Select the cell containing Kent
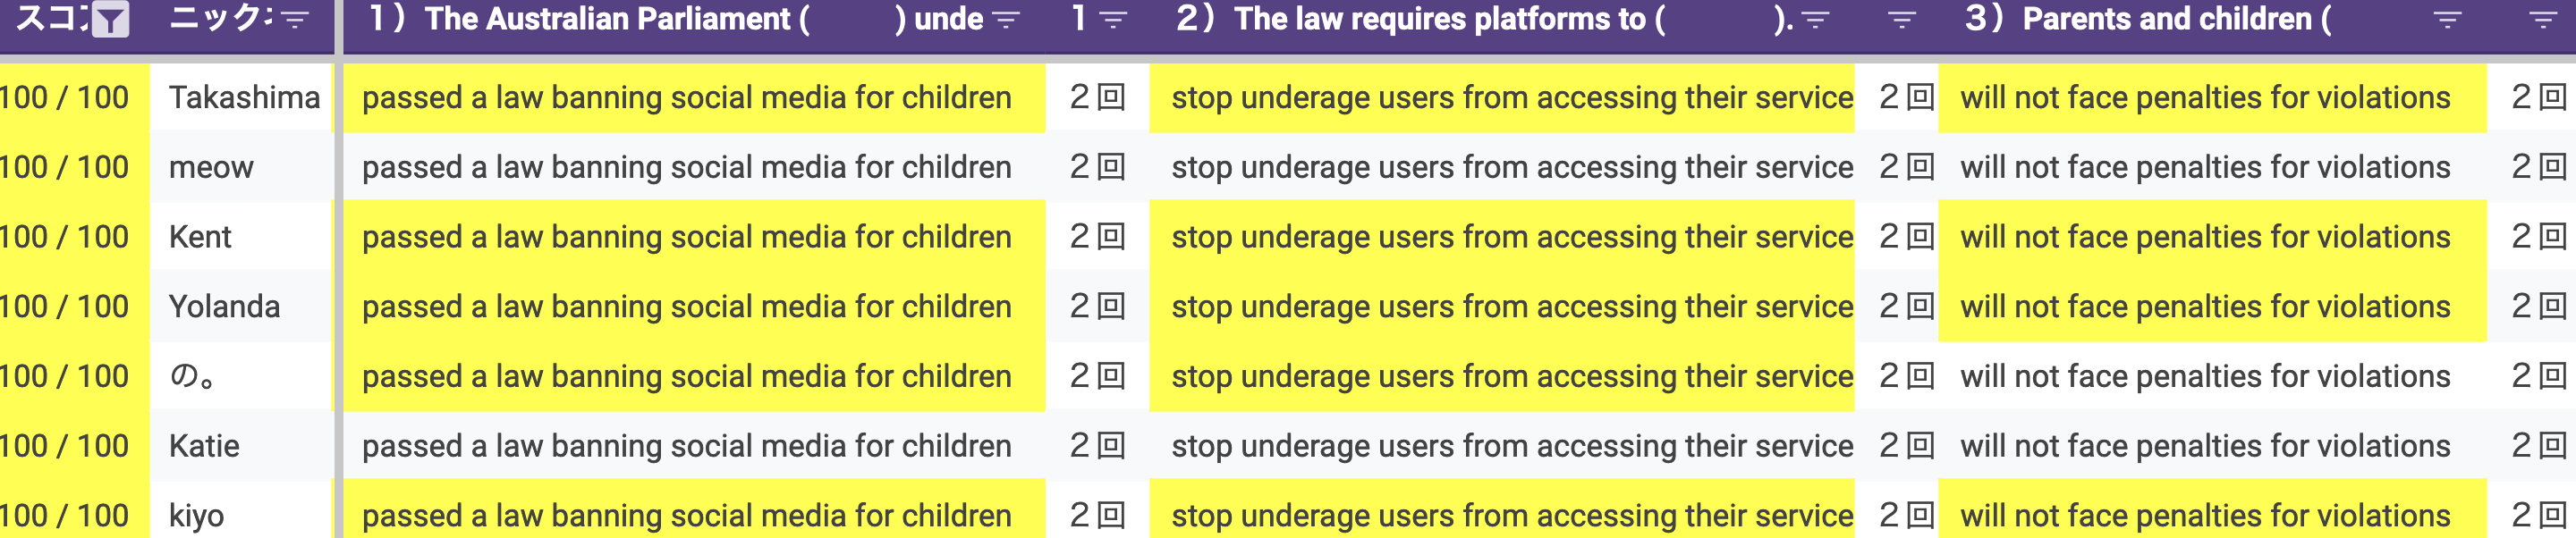This screenshot has width=2576, height=538. (200, 237)
